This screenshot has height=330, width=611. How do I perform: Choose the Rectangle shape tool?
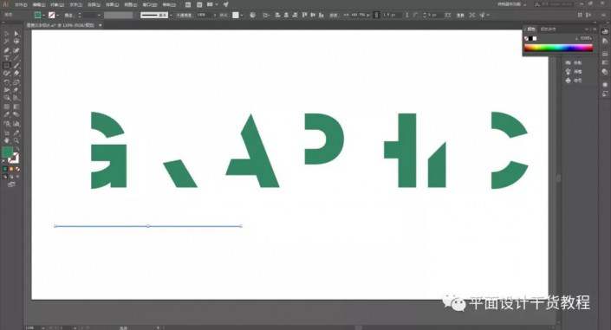[7, 66]
